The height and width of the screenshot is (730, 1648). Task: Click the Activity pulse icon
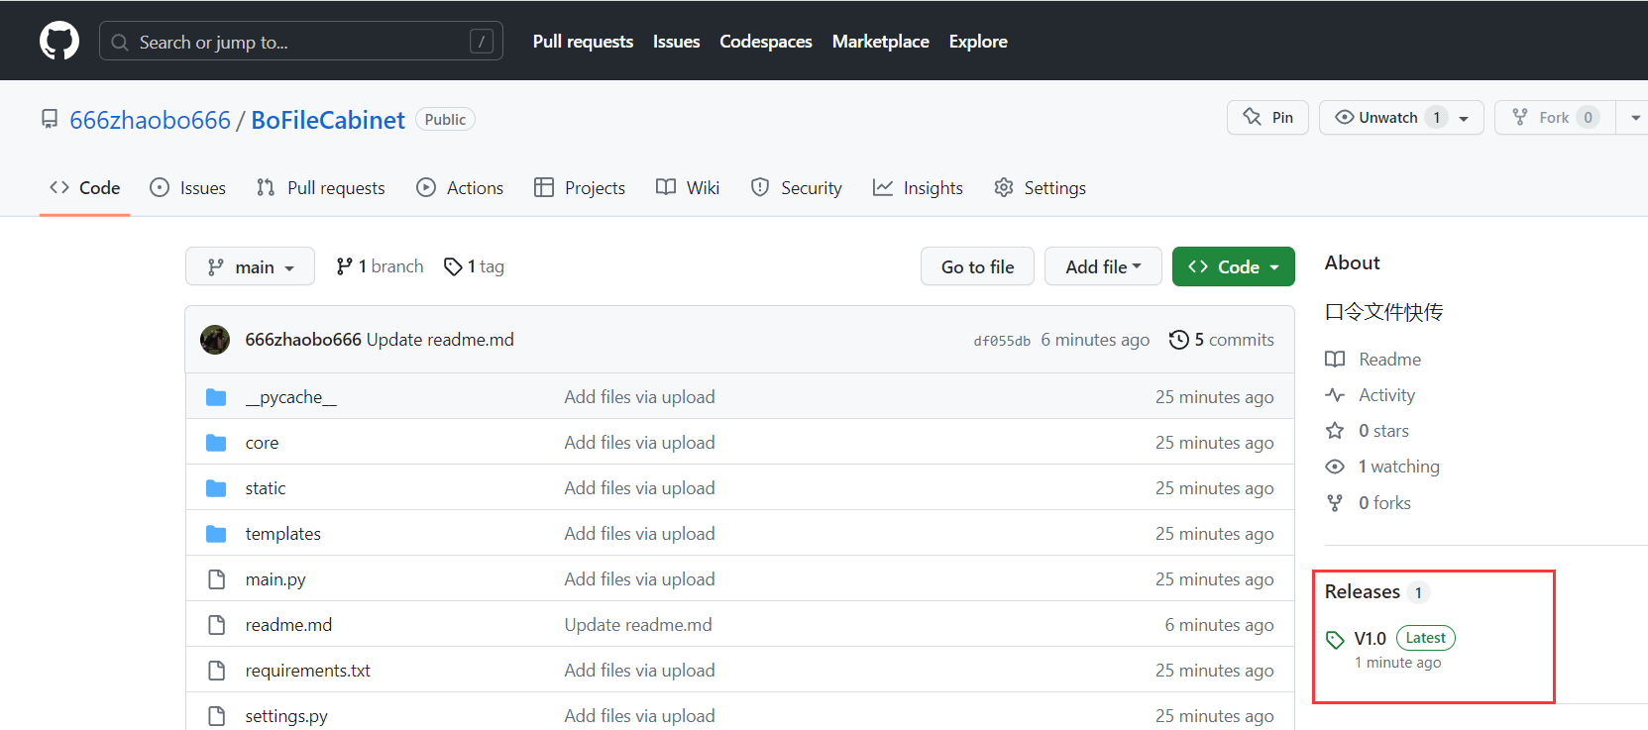[1335, 395]
